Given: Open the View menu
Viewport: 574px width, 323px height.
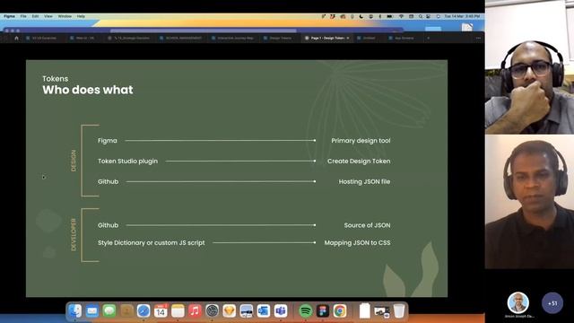Looking at the screenshot, I should click(48, 16).
